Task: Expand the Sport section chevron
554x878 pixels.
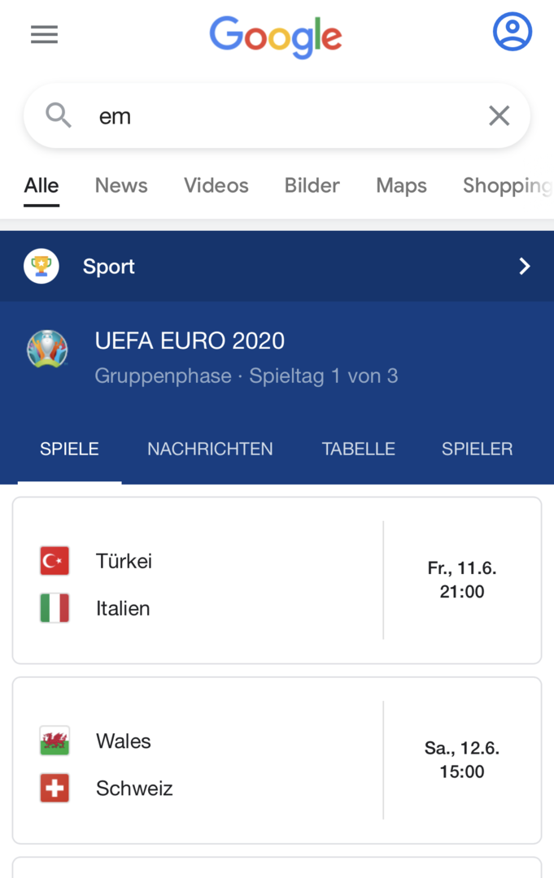Action: 525,266
